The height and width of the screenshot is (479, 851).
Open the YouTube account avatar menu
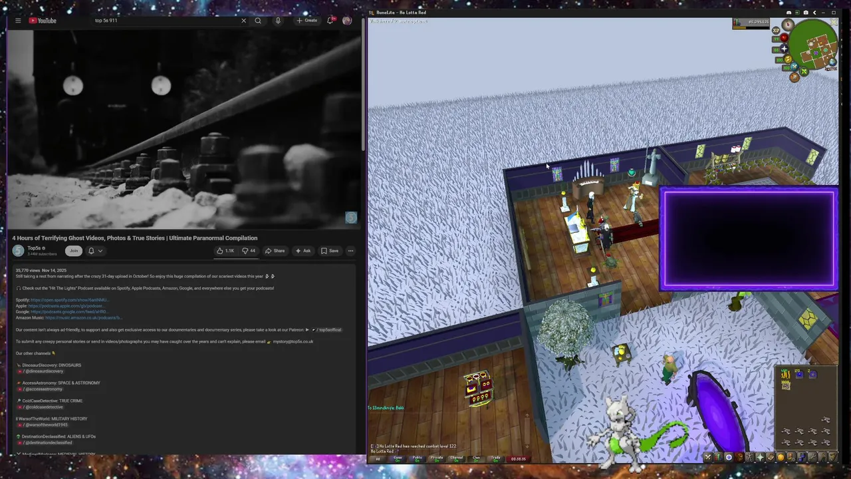[347, 21]
